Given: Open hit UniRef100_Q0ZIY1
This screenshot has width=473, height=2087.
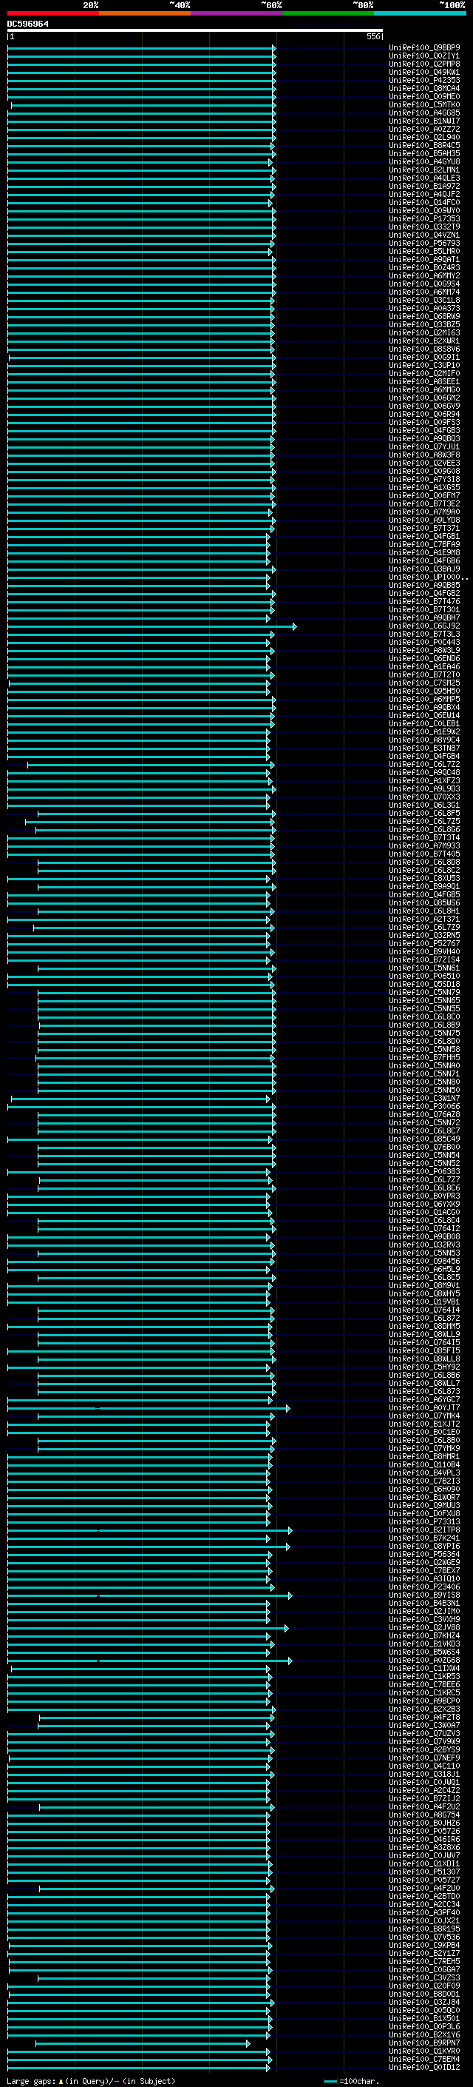Looking at the screenshot, I should [x=424, y=56].
